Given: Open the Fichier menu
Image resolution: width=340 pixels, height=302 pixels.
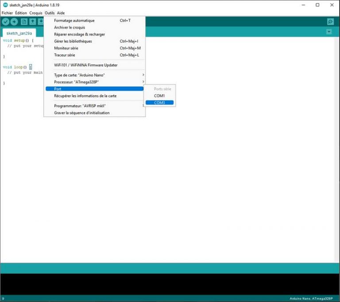Looking at the screenshot, I should (x=7, y=13).
